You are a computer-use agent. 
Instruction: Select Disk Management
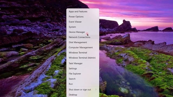pyautogui.click(x=83, y=42)
